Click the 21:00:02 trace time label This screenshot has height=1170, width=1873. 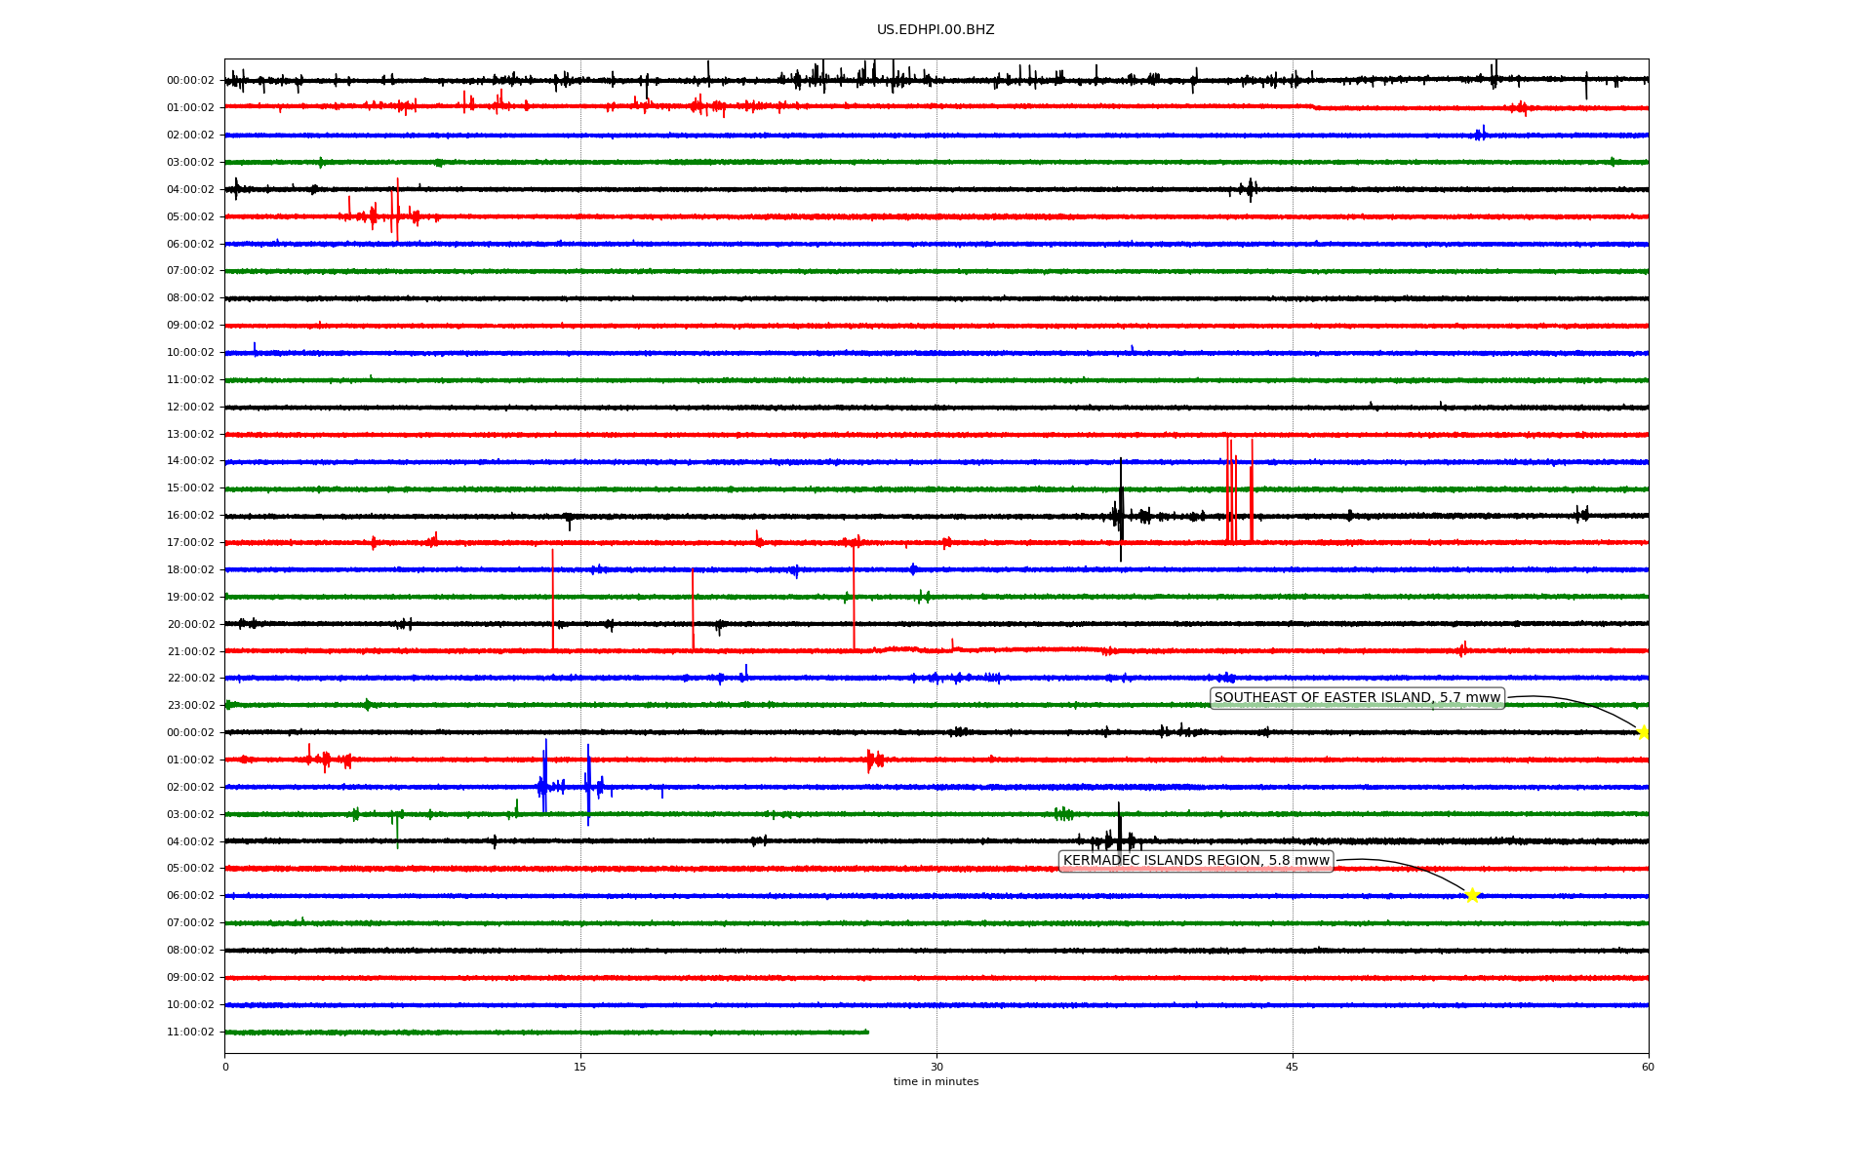[190, 651]
